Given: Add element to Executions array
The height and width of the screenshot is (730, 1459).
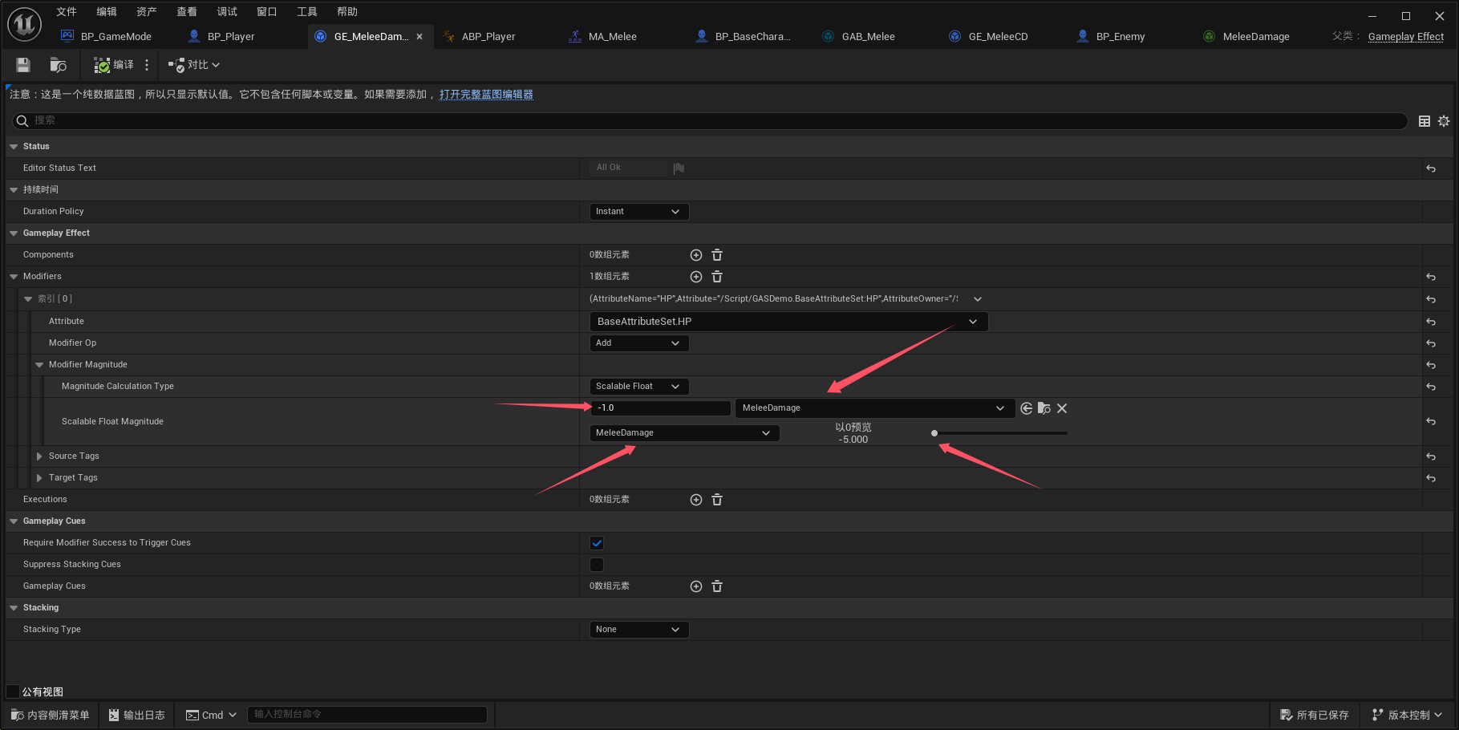Looking at the screenshot, I should click(x=696, y=500).
